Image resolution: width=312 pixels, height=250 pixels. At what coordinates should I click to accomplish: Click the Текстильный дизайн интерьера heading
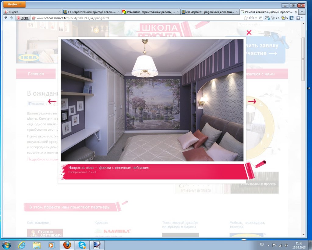point(180,224)
